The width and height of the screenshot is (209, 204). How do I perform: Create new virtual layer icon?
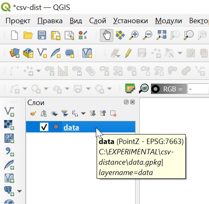pyautogui.click(x=87, y=53)
